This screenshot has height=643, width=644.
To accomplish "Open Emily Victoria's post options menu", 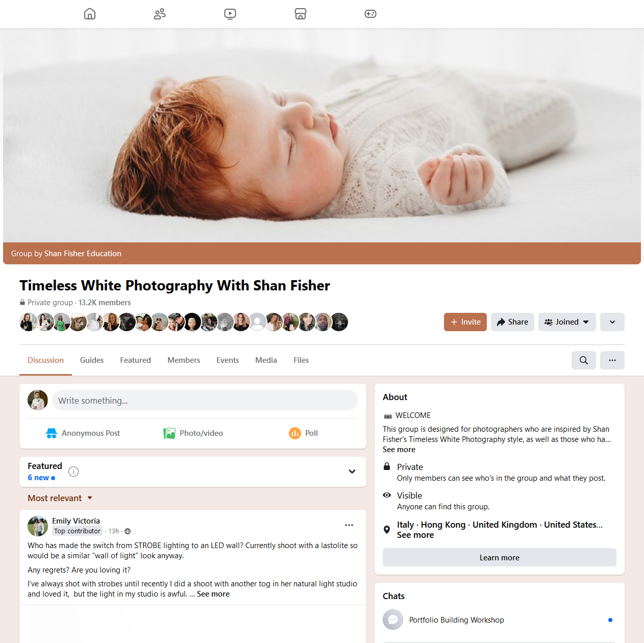I will tap(349, 525).
